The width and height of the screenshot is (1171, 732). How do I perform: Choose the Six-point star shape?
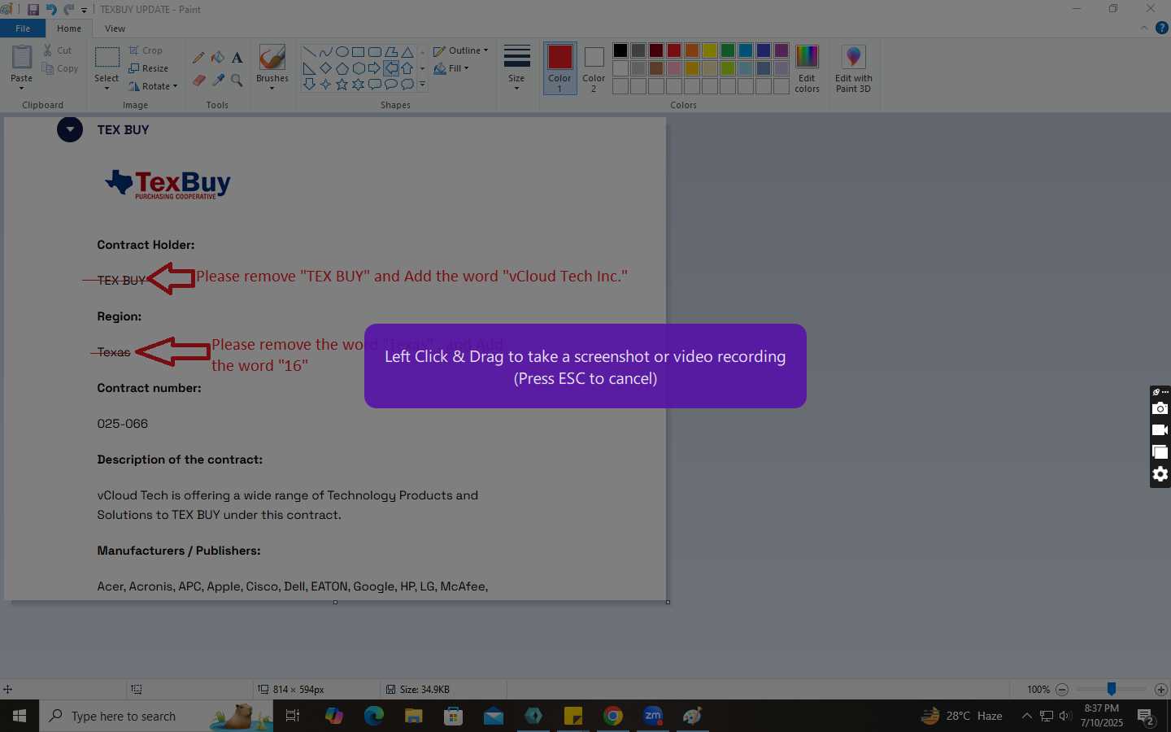tap(358, 85)
